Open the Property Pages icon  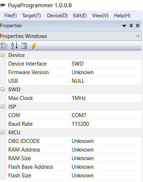click(24, 46)
